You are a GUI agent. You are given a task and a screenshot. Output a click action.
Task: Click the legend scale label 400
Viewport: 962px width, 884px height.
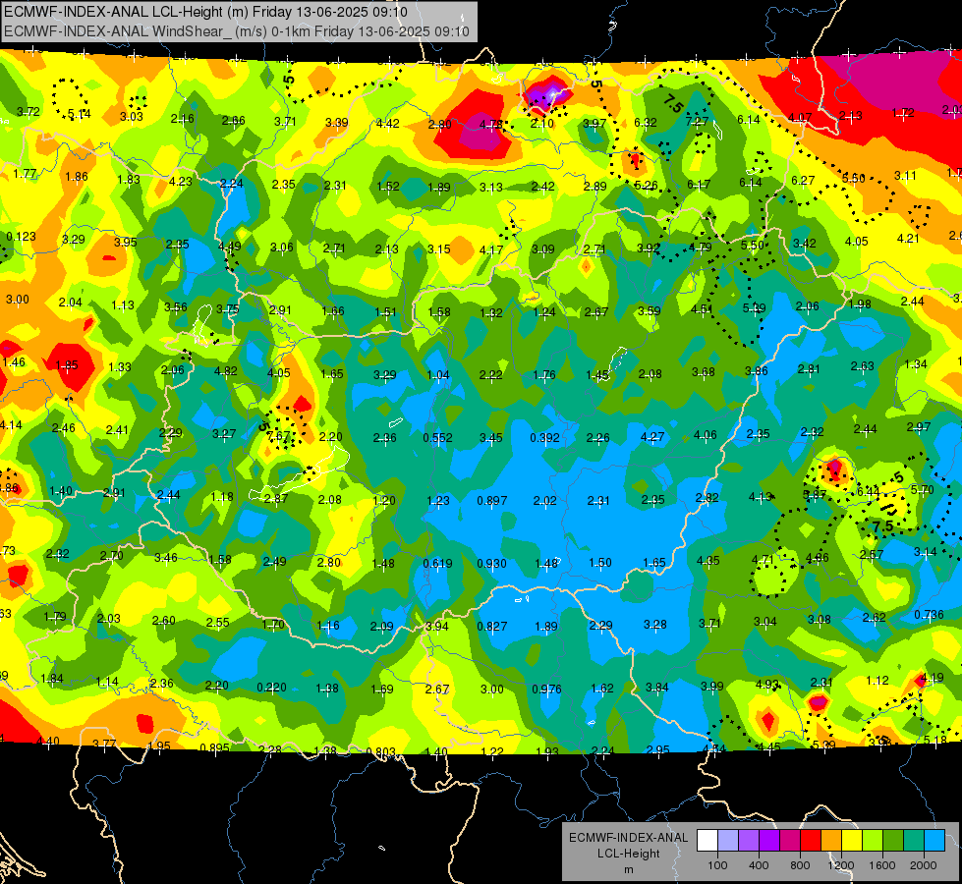coord(759,865)
